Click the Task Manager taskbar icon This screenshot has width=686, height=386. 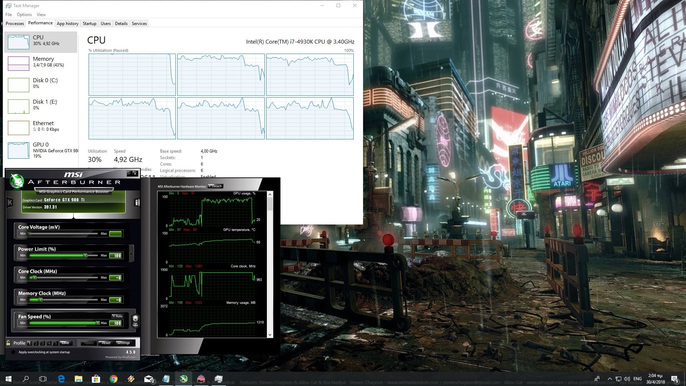pyautogui.click(x=219, y=379)
